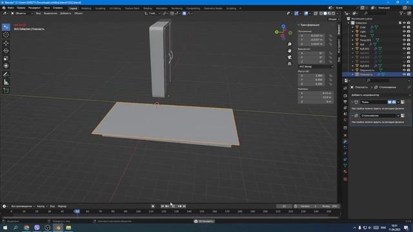
Task: Jump to the end frame button
Action: (x=185, y=206)
